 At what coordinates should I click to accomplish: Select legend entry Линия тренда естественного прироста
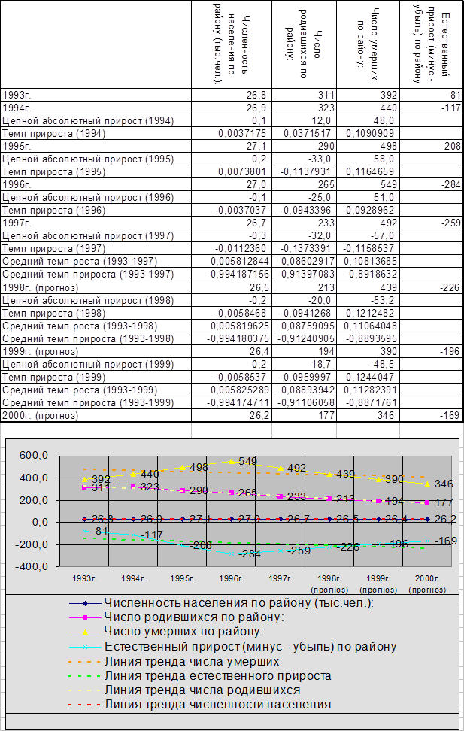point(218,675)
